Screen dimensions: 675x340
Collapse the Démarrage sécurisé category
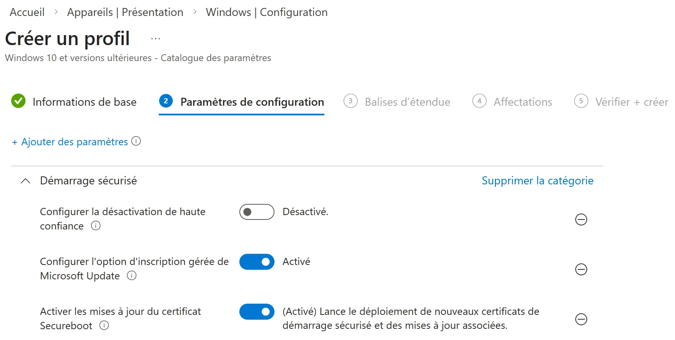pyautogui.click(x=26, y=181)
